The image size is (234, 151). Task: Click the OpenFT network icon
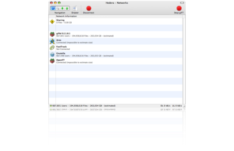tap(52, 61)
